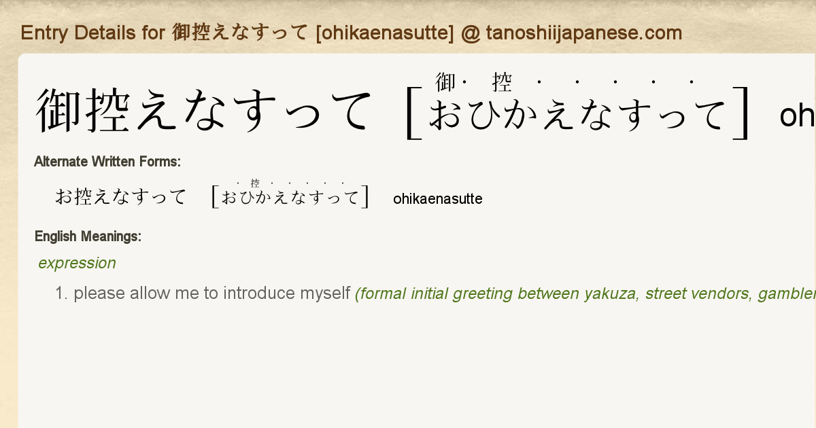This screenshot has width=816, height=428.
Task: Click the alternate form kana reading in brackets
Action: (x=290, y=198)
